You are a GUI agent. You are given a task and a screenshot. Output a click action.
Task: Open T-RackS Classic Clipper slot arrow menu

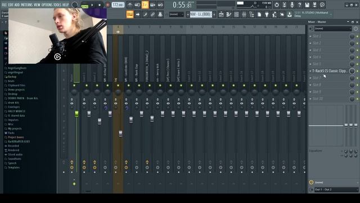click(310, 71)
